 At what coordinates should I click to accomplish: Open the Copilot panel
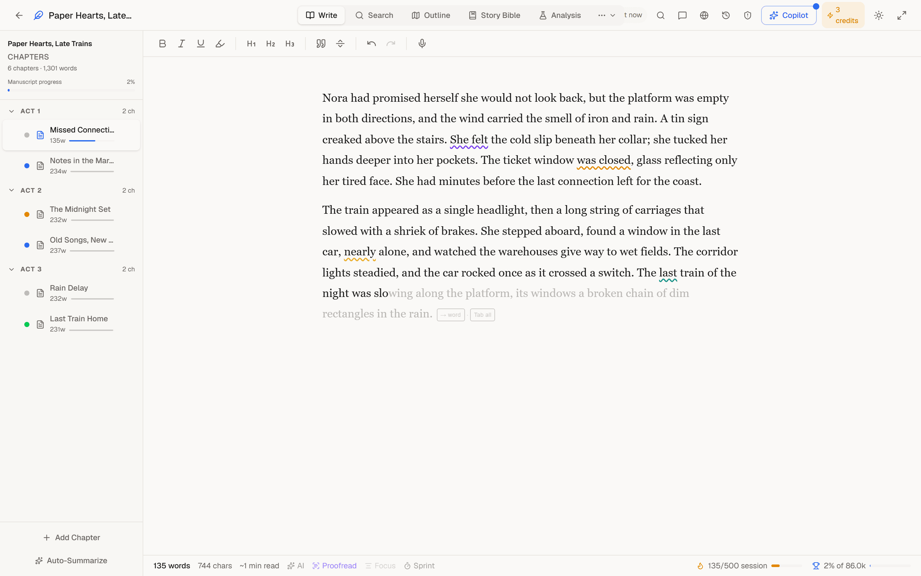point(789,15)
